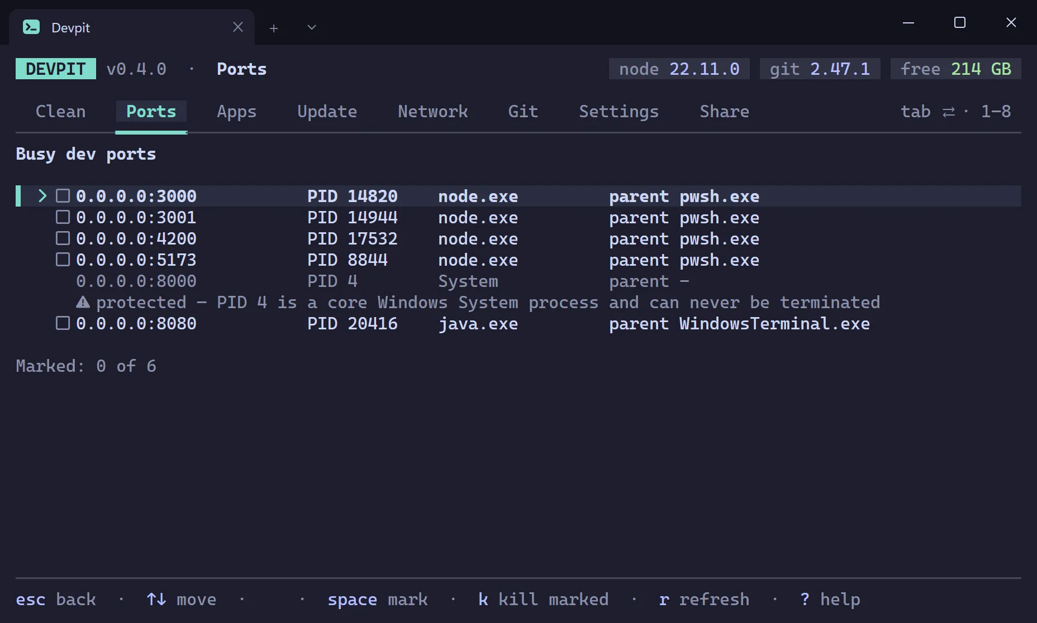Switch to the Network tab
The width and height of the screenshot is (1037, 623).
pyautogui.click(x=433, y=112)
